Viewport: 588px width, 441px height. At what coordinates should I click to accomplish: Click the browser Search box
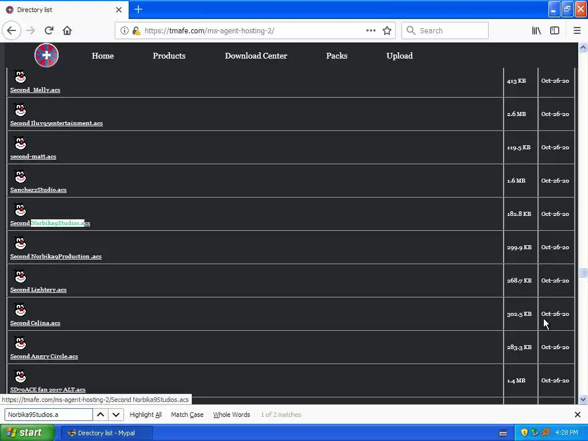[445, 30]
